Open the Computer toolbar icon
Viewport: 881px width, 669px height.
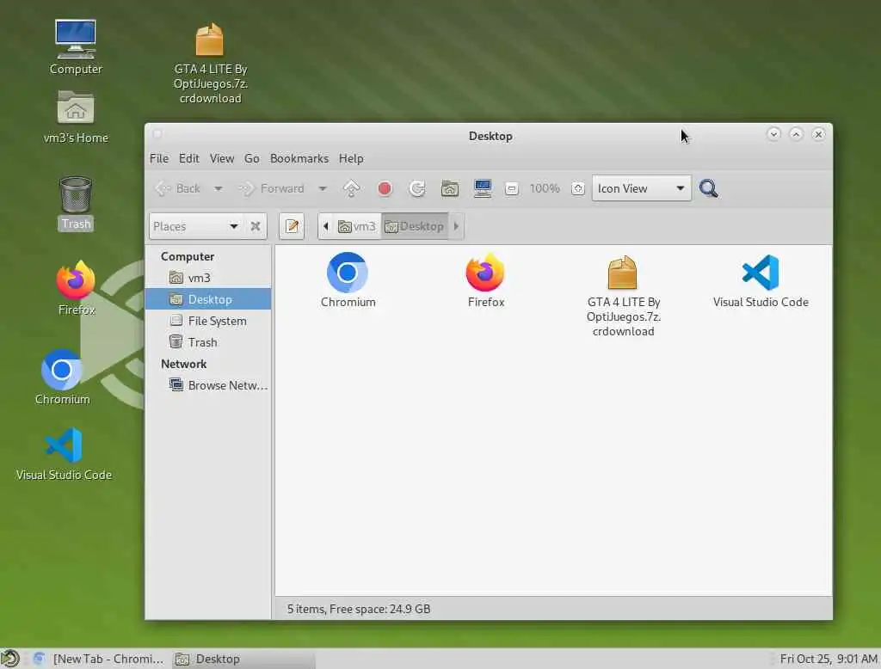pos(483,188)
